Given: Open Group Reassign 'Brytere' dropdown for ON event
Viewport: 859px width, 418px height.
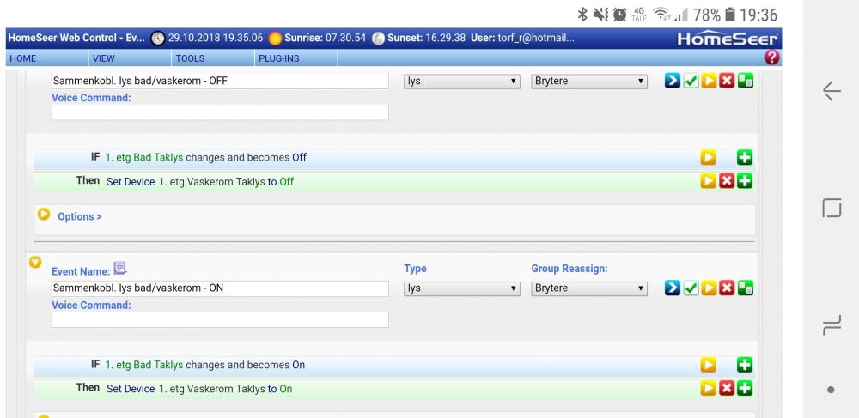Looking at the screenshot, I should 589,288.
